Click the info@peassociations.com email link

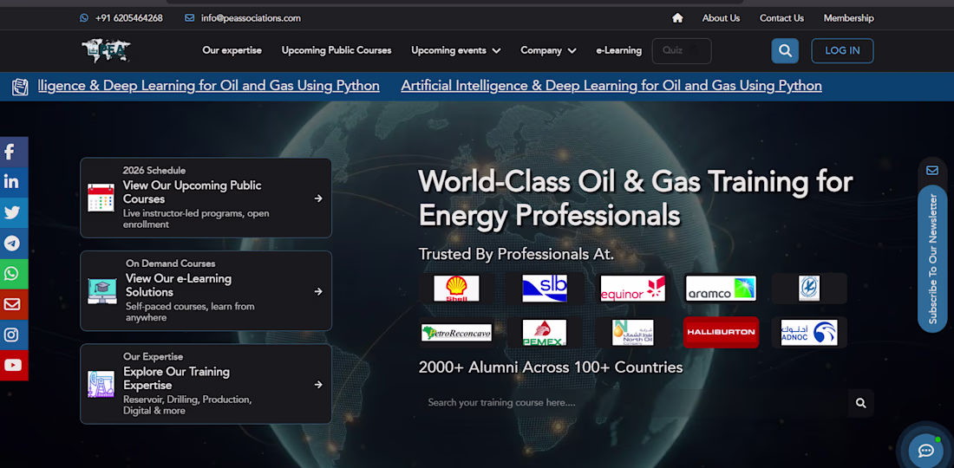251,18
